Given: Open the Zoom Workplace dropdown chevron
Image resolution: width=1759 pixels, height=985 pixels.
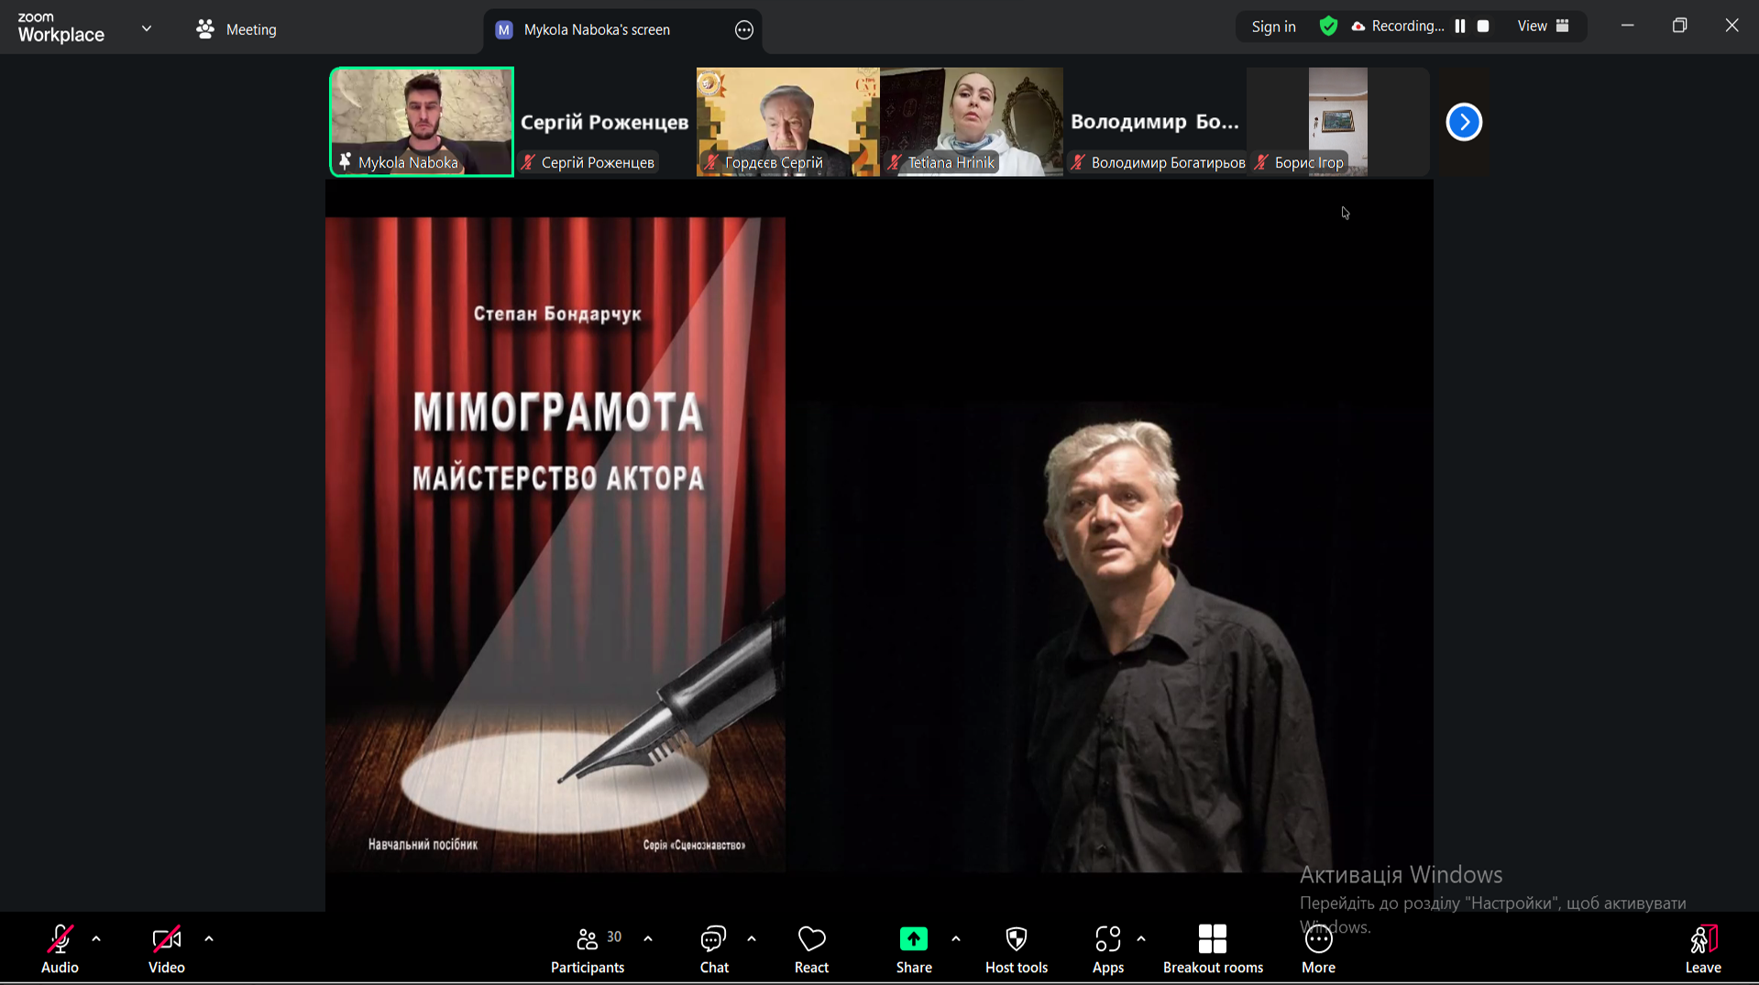Looking at the screenshot, I should point(147,28).
